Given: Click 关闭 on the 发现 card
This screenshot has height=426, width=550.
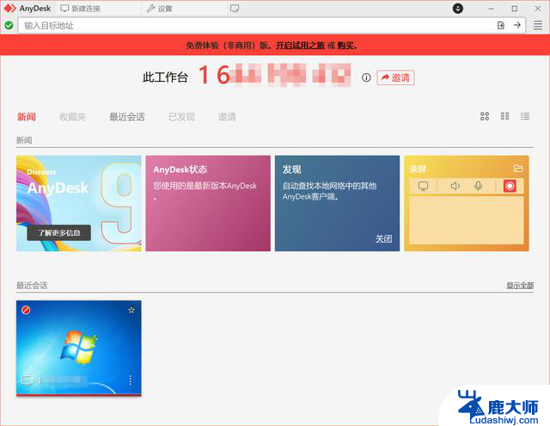Looking at the screenshot, I should tap(383, 238).
